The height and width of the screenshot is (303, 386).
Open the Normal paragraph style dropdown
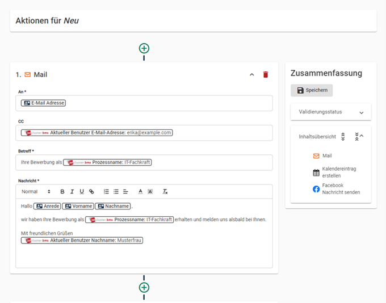(36, 191)
